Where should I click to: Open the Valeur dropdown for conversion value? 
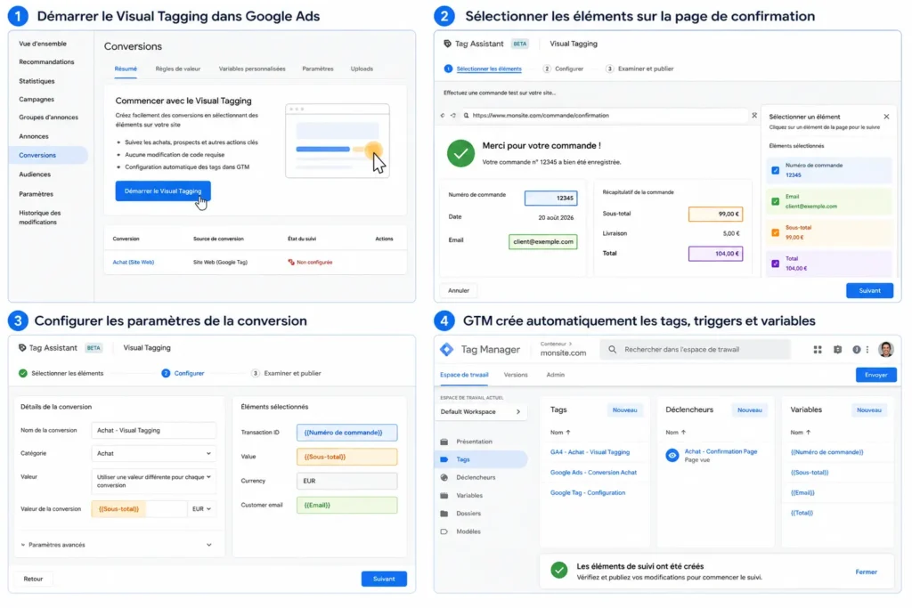[x=153, y=481]
